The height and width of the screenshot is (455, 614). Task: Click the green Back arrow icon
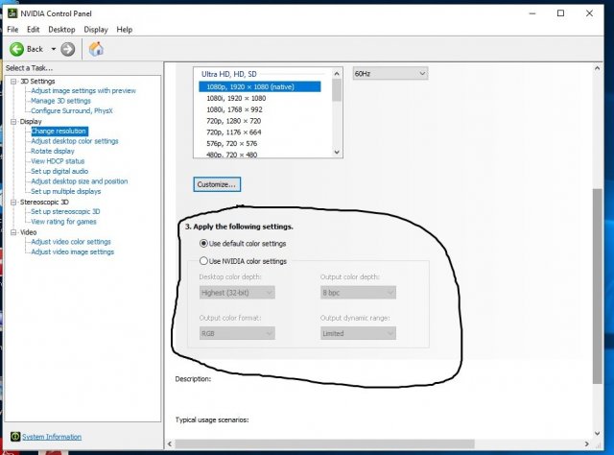pyautogui.click(x=16, y=49)
